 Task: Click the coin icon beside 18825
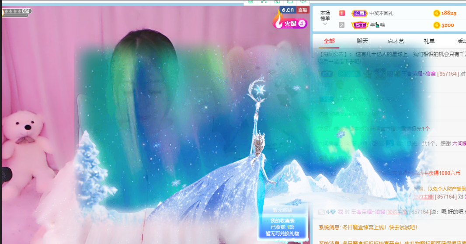pyautogui.click(x=437, y=13)
